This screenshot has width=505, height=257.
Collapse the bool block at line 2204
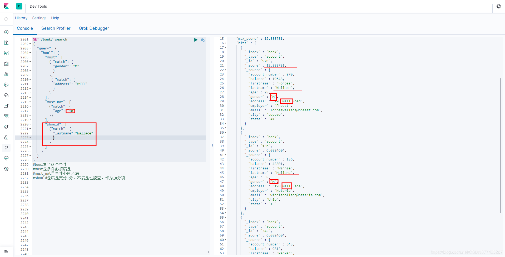[30, 53]
